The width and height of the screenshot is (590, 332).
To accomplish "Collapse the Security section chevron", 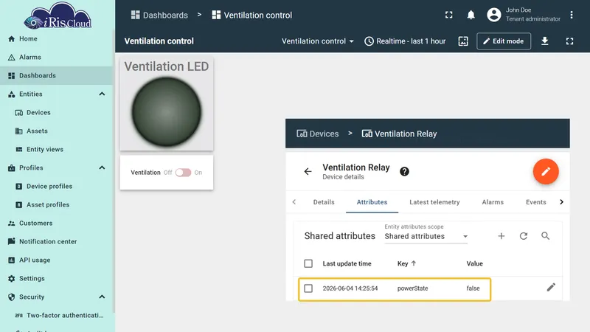I will point(102,297).
